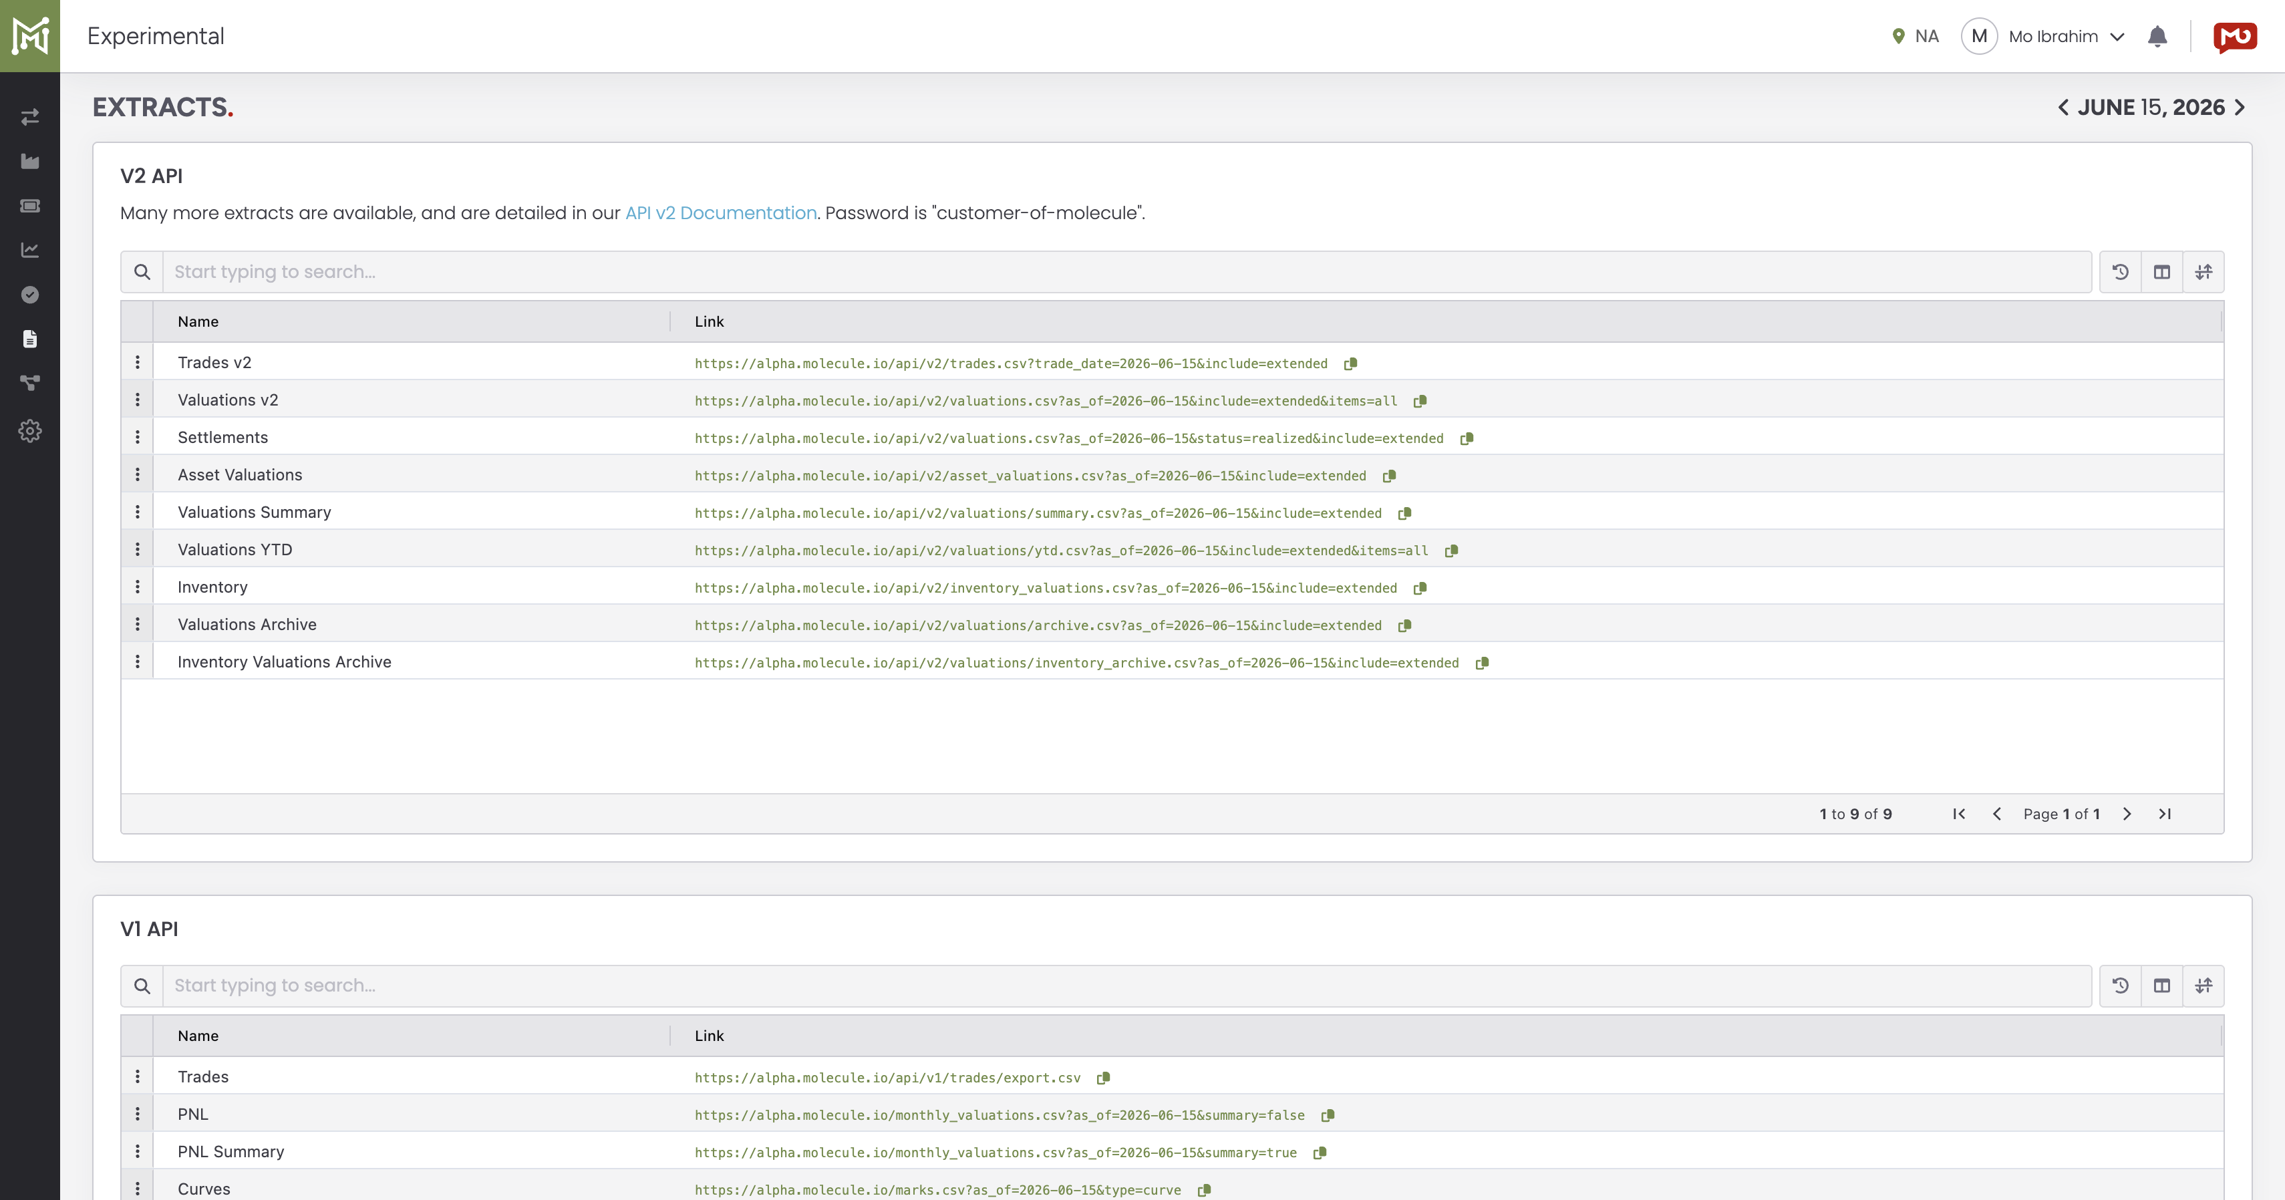Reset V2 API table history icon
2285x1200 pixels.
2120,273
